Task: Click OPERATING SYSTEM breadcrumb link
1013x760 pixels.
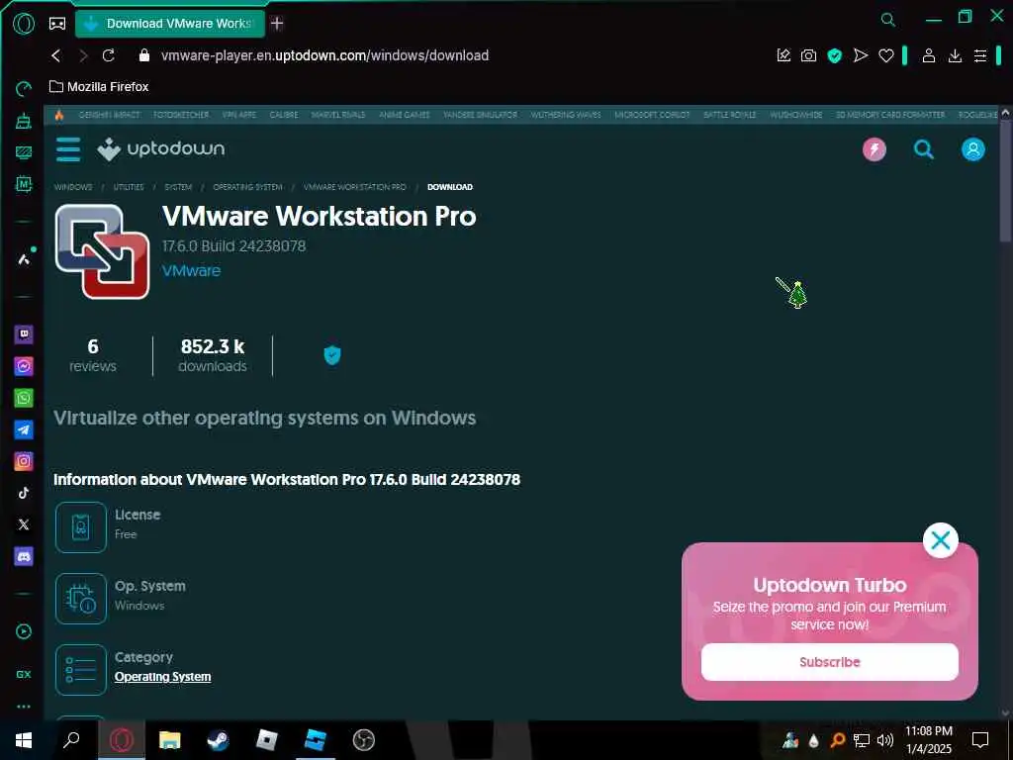Action: point(247,187)
